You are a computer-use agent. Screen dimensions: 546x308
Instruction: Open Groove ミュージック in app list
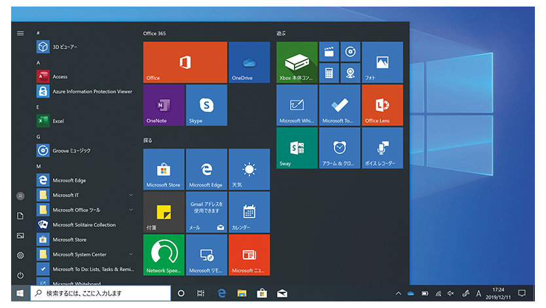[x=85, y=151]
